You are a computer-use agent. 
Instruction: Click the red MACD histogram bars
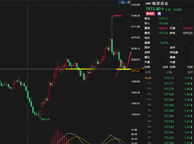[x=59, y=137]
